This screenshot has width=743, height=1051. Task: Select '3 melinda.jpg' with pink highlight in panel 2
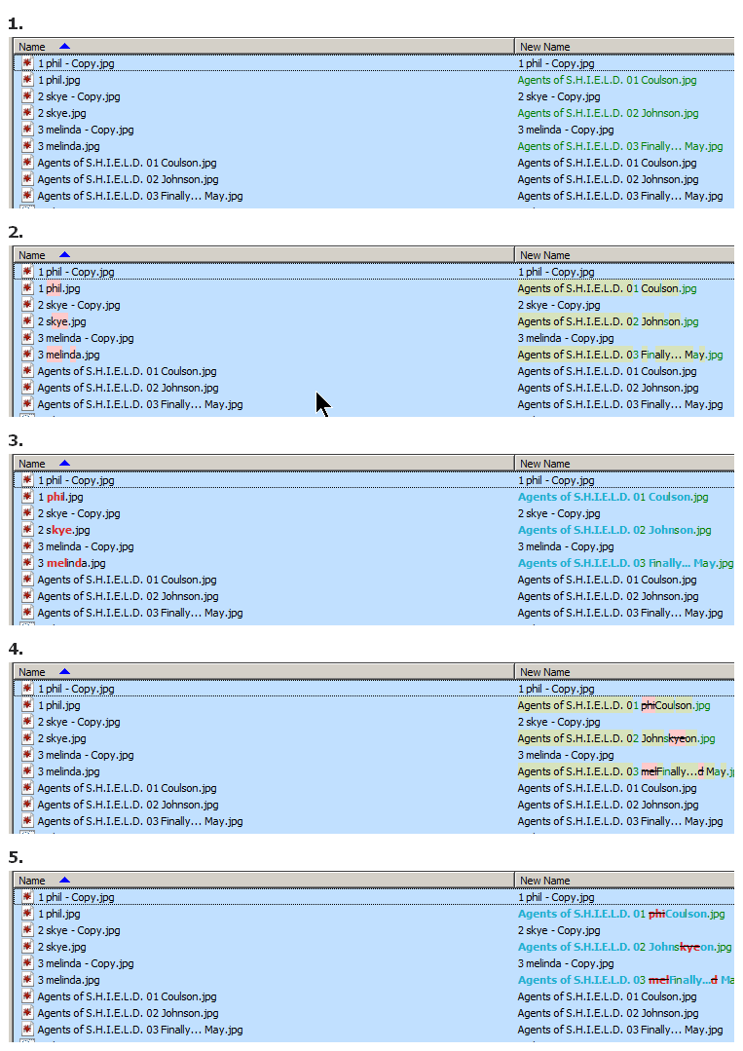[68, 355]
